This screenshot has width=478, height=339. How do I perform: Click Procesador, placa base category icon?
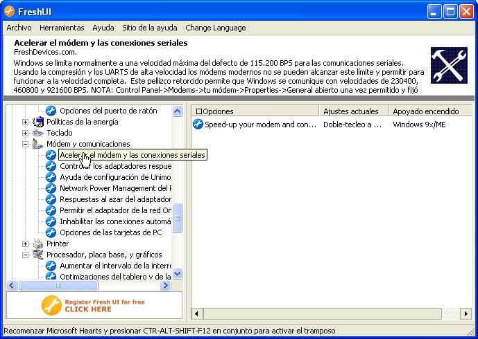click(38, 255)
